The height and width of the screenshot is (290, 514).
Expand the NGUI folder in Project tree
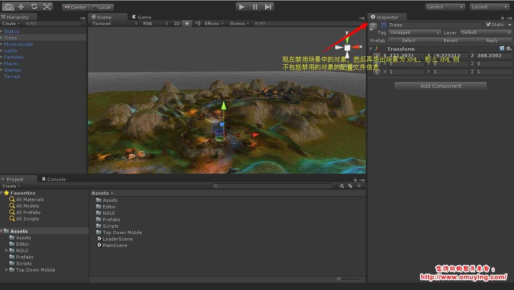7,251
